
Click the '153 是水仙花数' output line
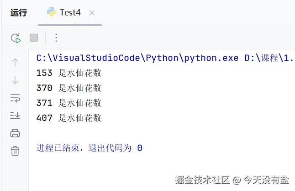(x=68, y=73)
